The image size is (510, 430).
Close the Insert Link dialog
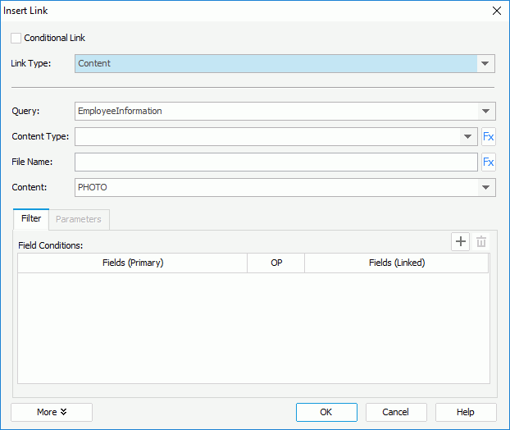coord(495,11)
